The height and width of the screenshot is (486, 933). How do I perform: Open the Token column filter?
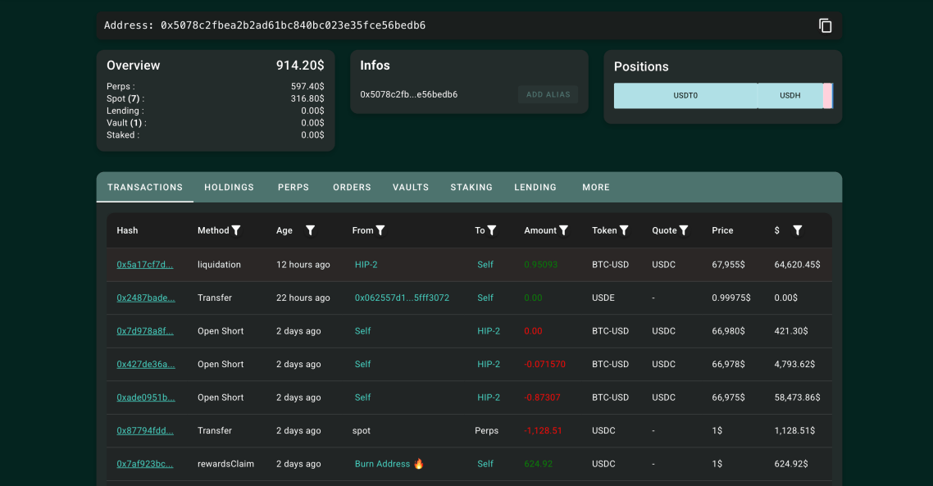click(624, 231)
